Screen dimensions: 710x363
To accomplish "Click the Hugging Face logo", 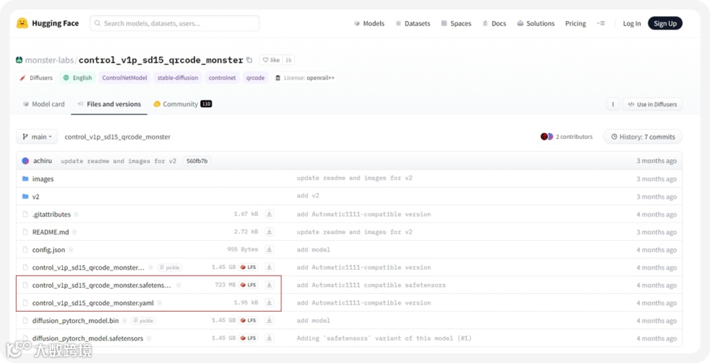I will 47,23.
